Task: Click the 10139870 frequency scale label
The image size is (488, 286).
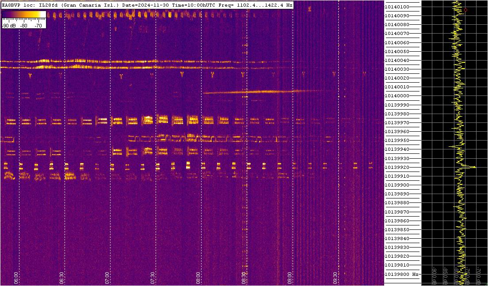Action: click(x=397, y=212)
